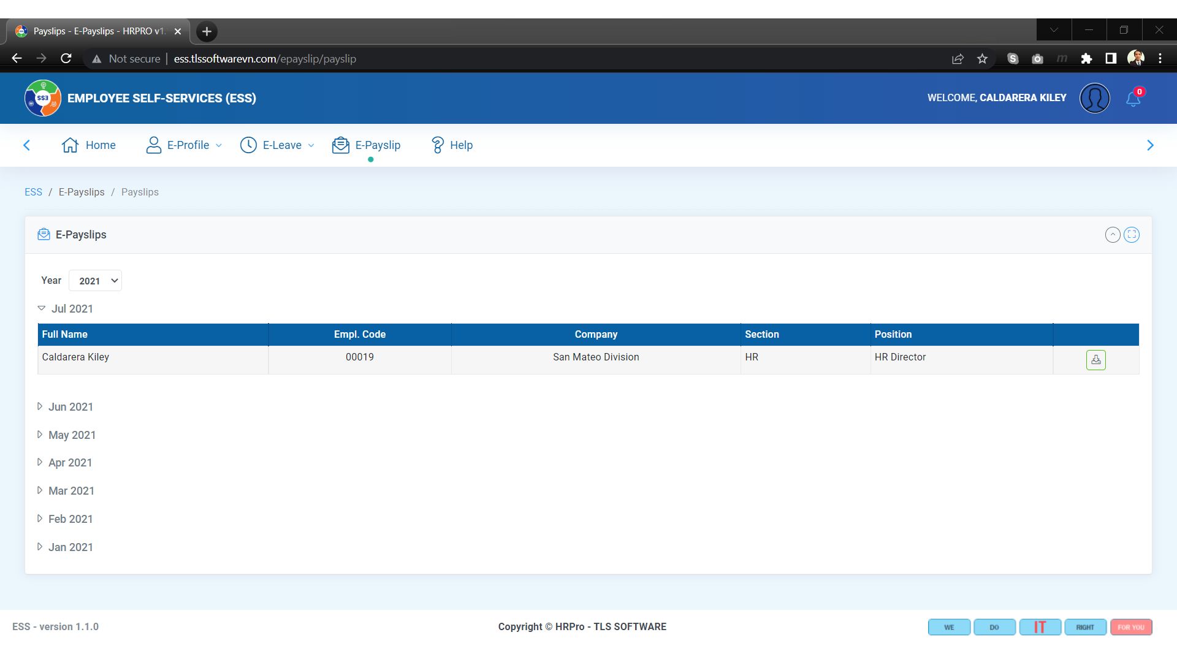Click the ESS breadcrumb link

[x=33, y=192]
